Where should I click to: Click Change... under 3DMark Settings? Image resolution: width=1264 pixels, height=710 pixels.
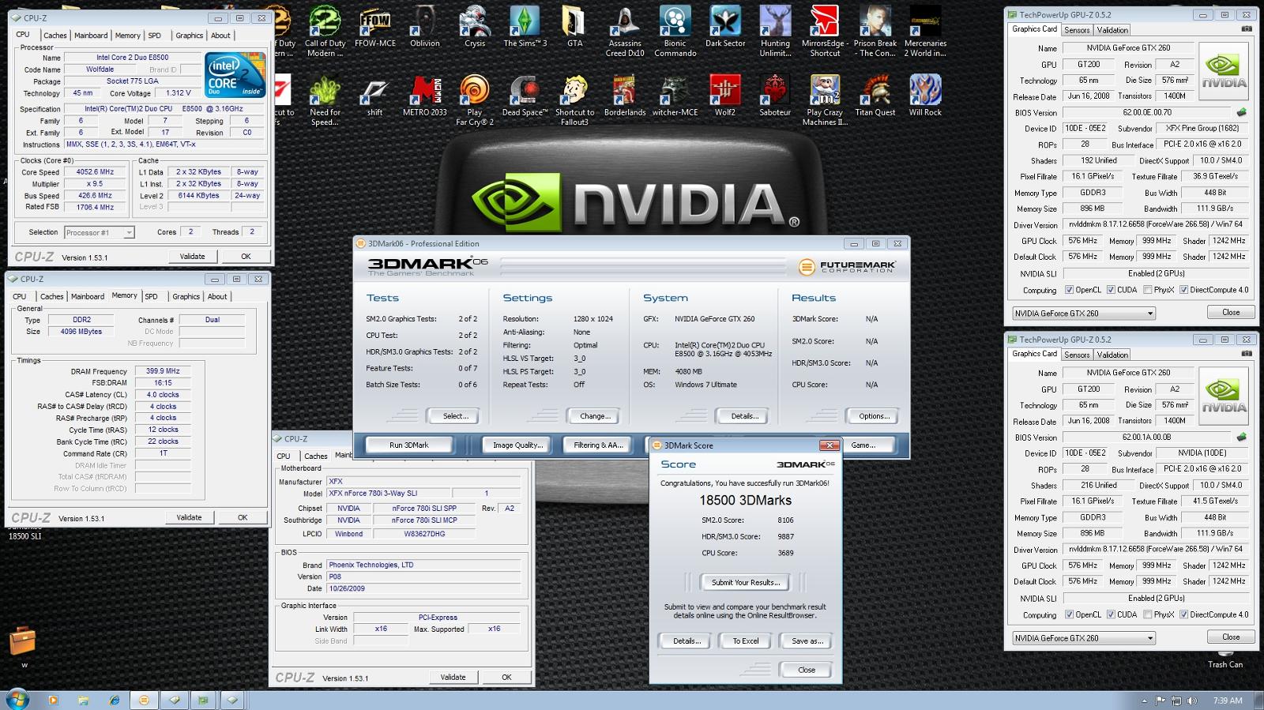[x=594, y=416]
